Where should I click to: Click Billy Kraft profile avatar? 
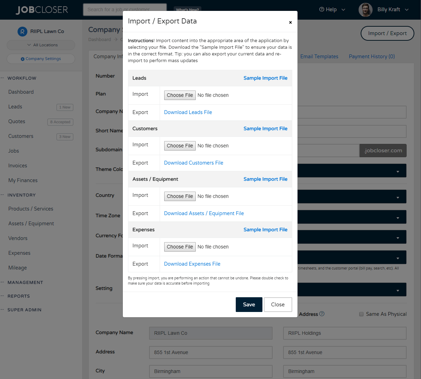(x=365, y=10)
